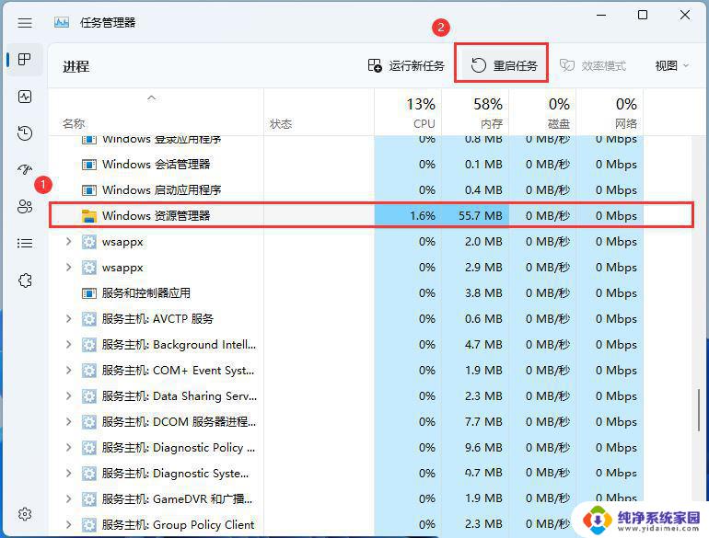709x538 pixels.
Task: Select the Windows 会话管理器 process
Action: click(156, 165)
